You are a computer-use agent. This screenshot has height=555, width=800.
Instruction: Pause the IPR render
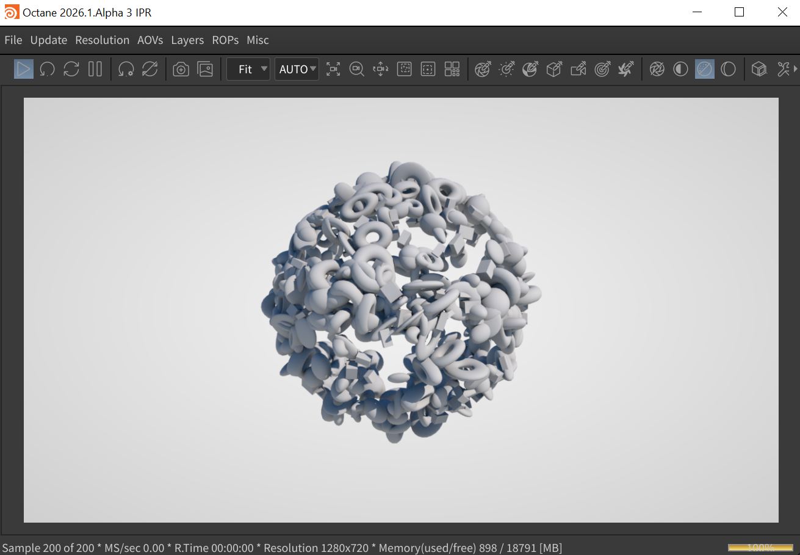[x=95, y=69]
